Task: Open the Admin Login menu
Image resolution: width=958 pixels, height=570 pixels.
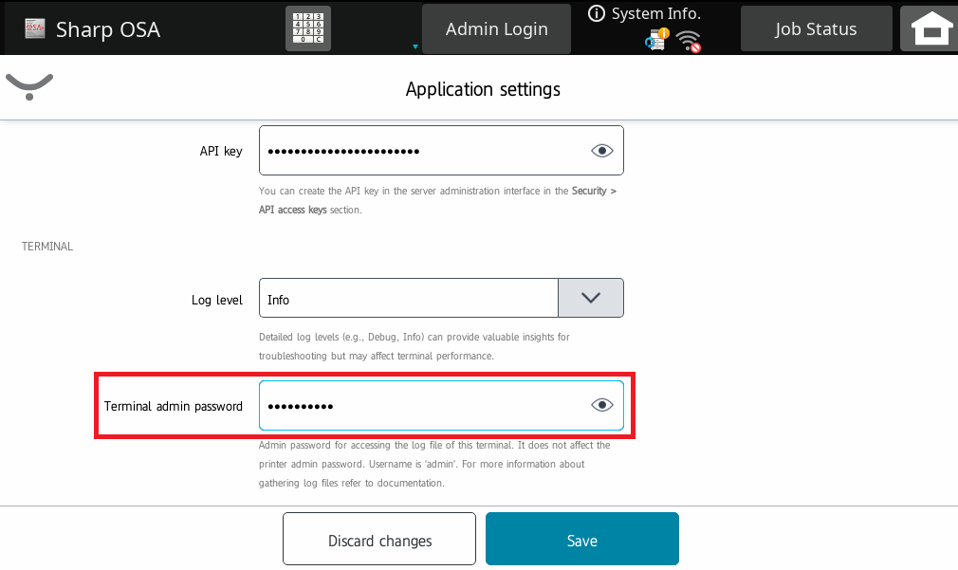Action: [x=496, y=29]
